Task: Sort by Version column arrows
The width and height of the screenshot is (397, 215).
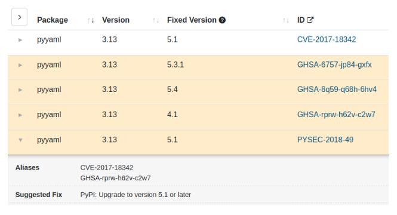Action: [156, 20]
